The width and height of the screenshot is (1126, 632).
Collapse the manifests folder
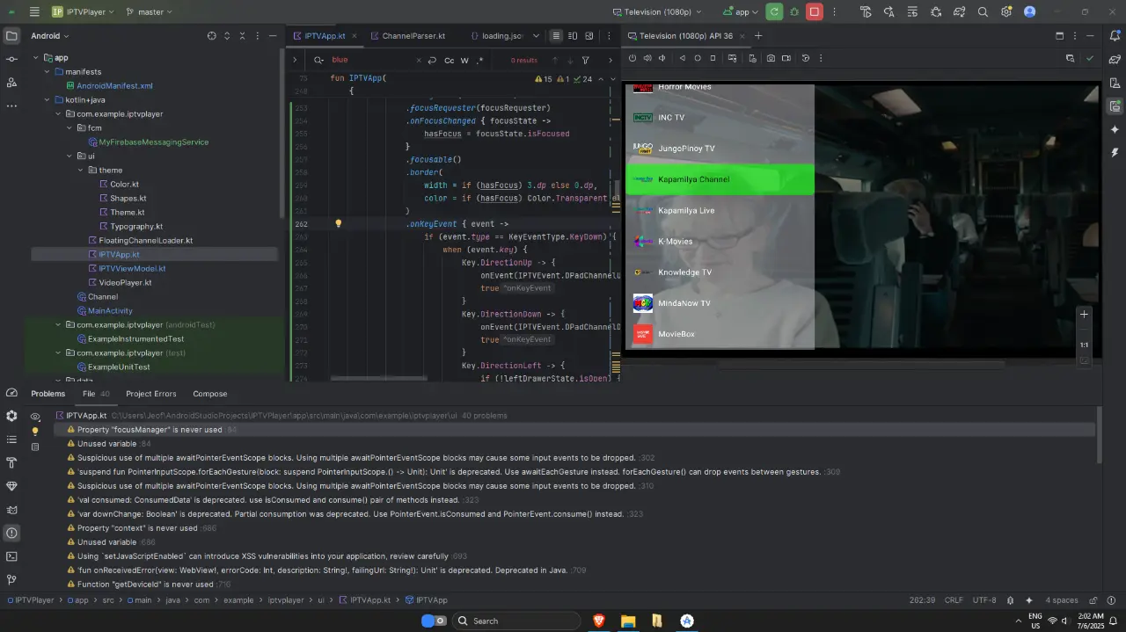48,71
